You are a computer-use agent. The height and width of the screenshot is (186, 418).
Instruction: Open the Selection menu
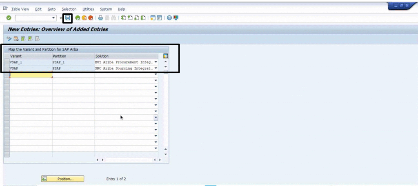(x=69, y=9)
